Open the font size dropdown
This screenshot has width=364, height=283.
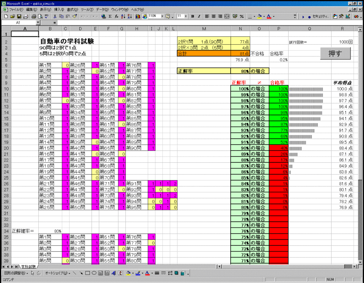point(186,16)
